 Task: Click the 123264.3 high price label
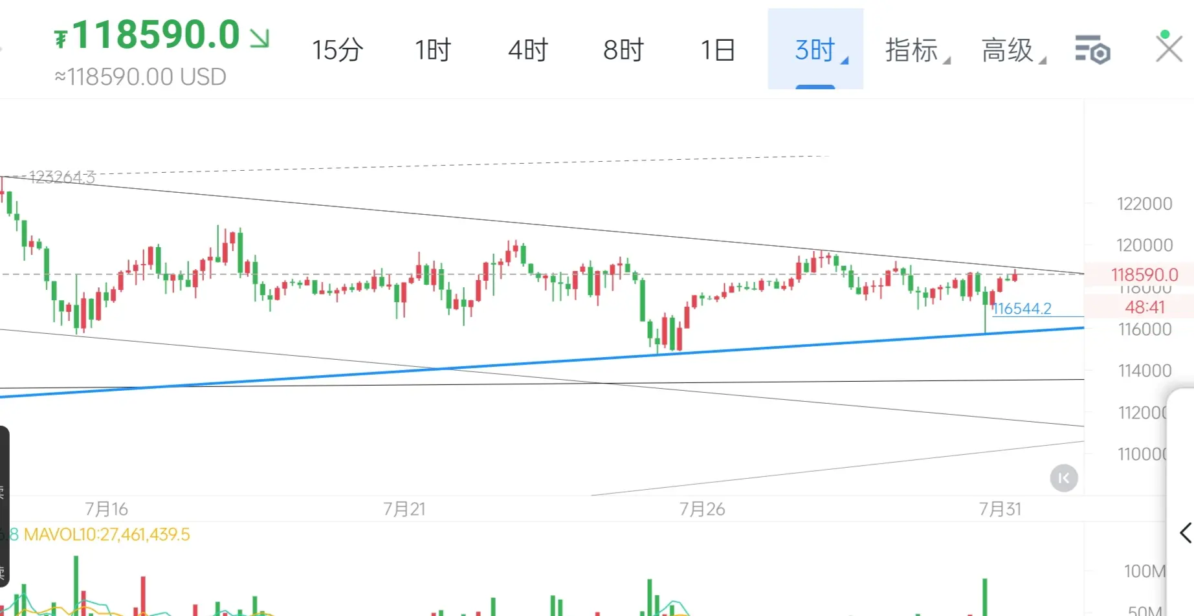click(62, 177)
